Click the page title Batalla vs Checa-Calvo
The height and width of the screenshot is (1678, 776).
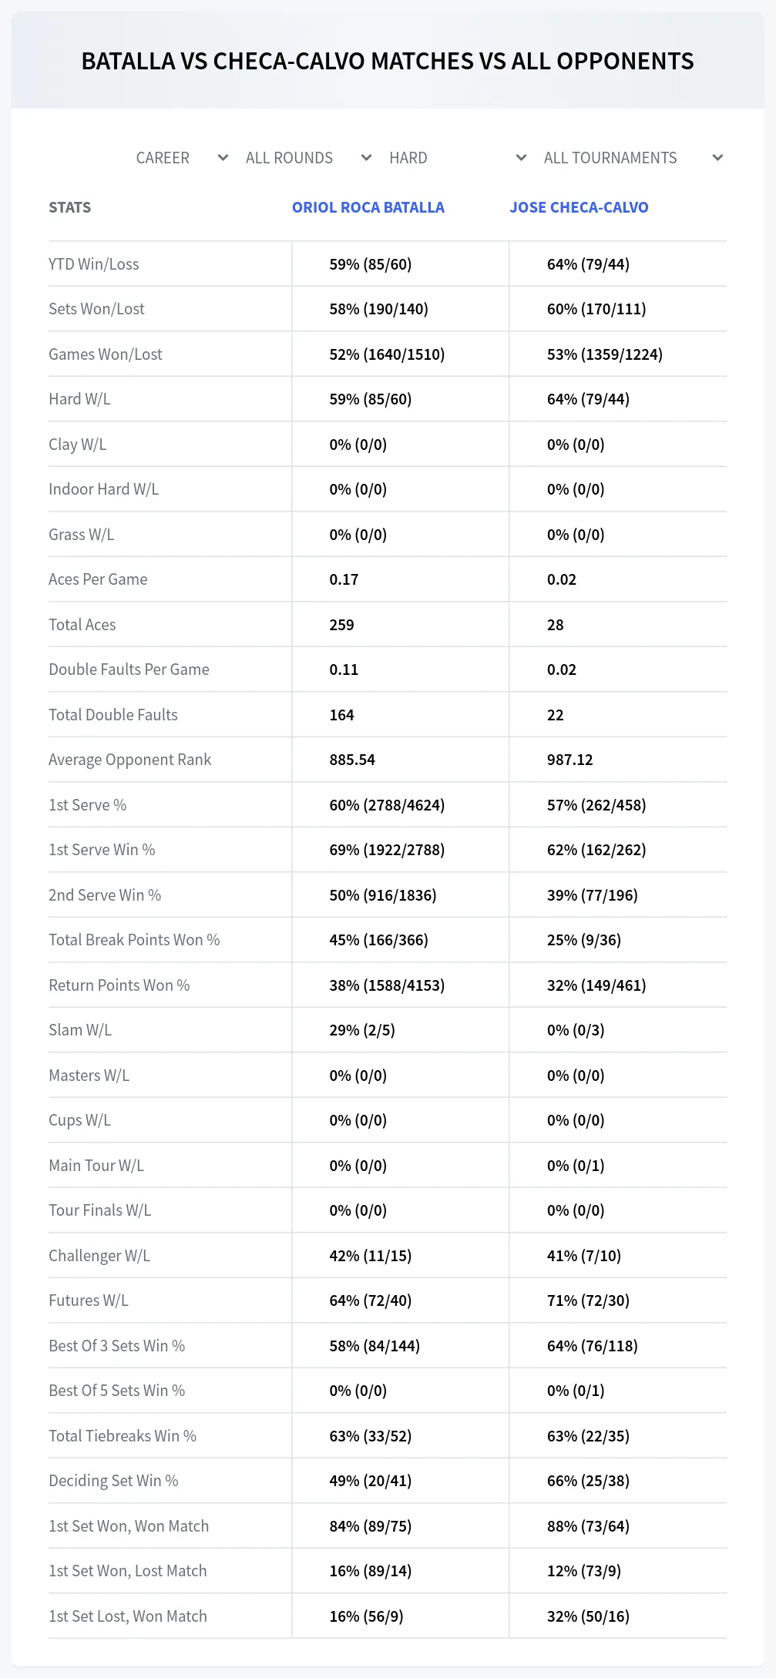pyautogui.click(x=388, y=61)
